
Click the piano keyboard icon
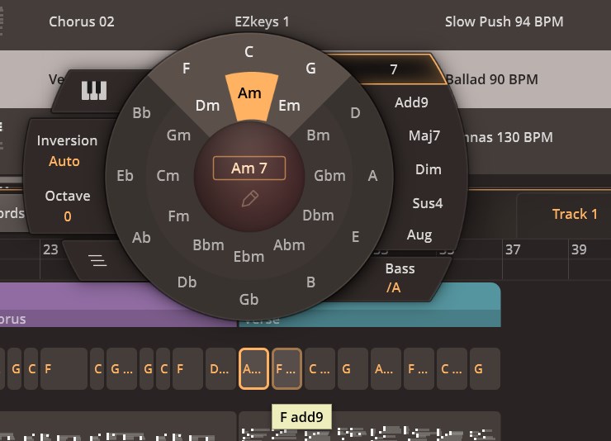pyautogui.click(x=94, y=91)
